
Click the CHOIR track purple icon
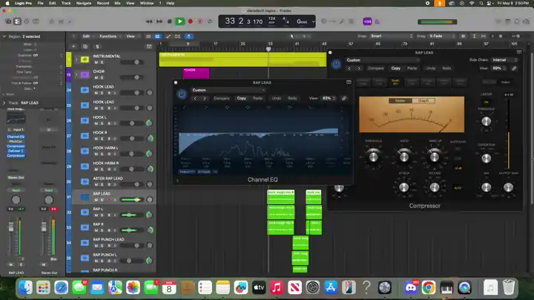pyautogui.click(x=85, y=75)
